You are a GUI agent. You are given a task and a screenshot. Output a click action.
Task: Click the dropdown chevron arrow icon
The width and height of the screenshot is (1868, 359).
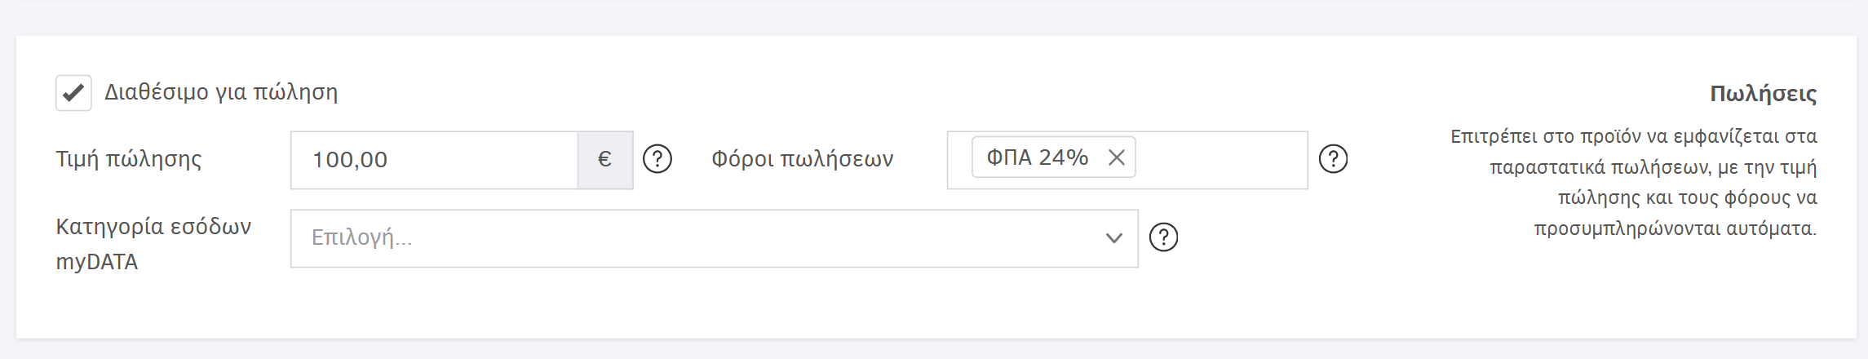click(1114, 238)
